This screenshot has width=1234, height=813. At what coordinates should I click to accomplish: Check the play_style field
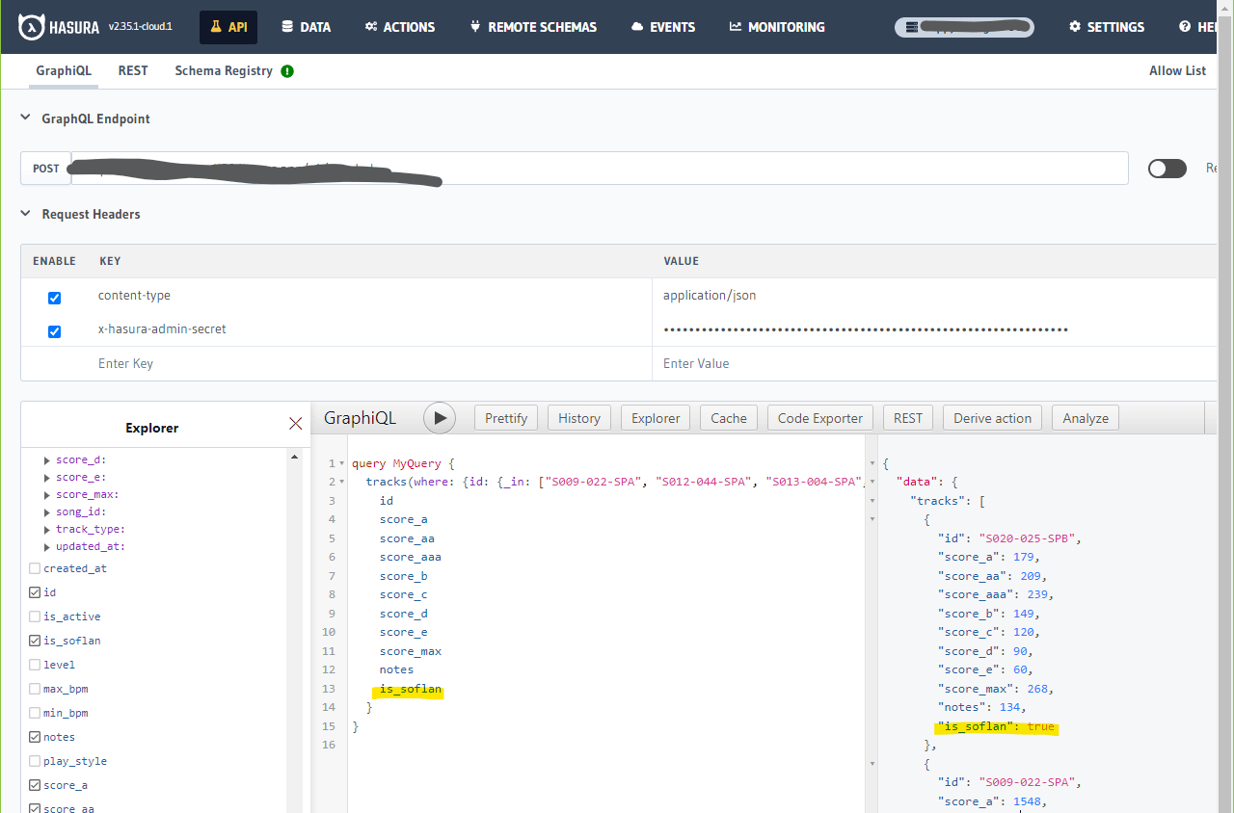36,761
